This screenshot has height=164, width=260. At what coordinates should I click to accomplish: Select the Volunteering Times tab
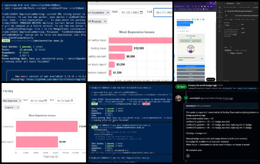pyautogui.click(x=191, y=70)
